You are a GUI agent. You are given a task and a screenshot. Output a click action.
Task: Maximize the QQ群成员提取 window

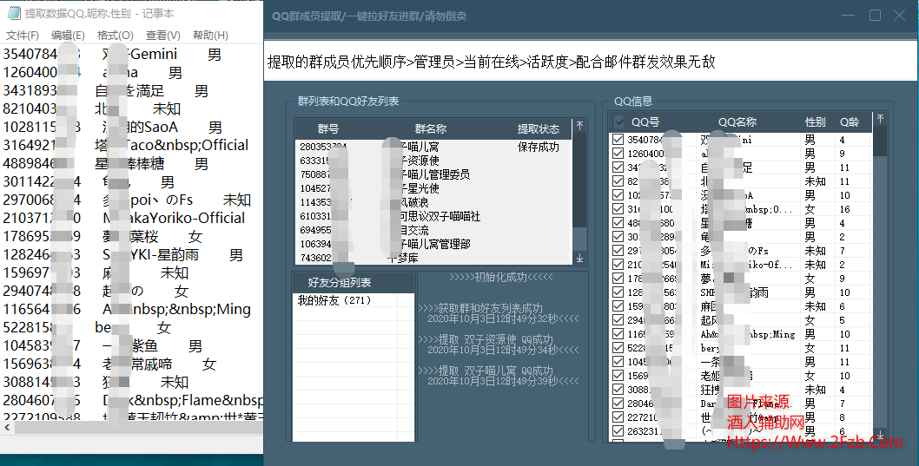(875, 16)
